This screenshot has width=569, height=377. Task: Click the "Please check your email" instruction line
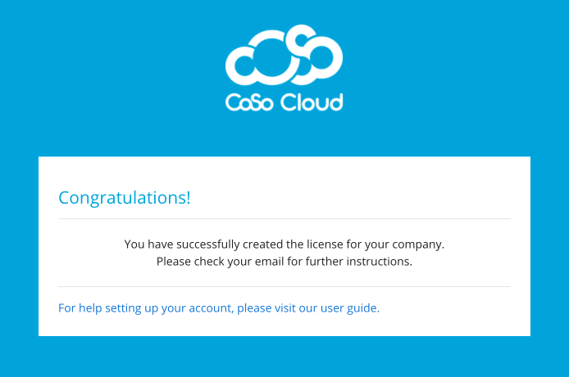284,262
